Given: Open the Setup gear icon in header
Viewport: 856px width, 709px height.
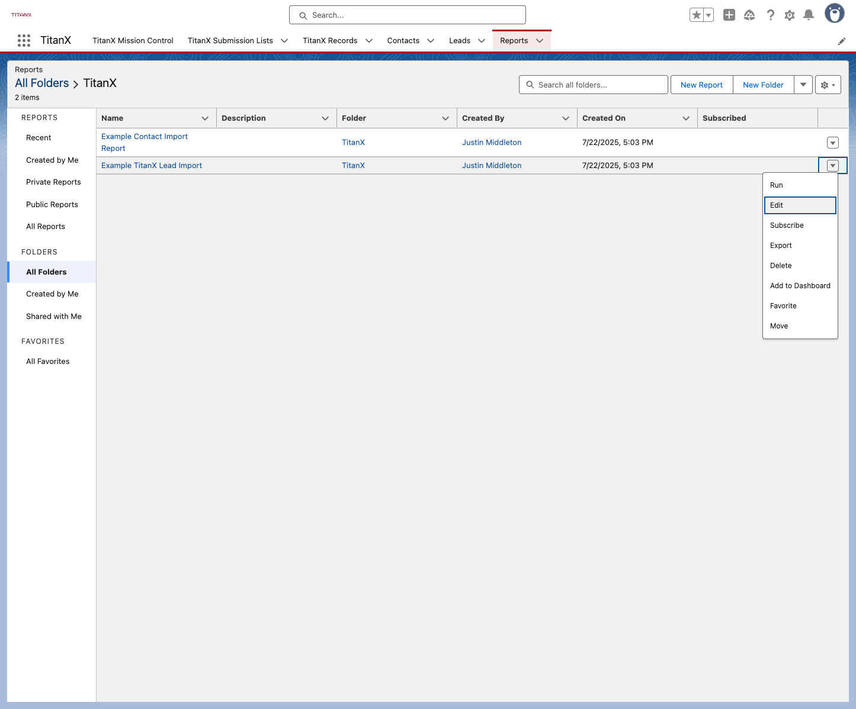Looking at the screenshot, I should [x=790, y=15].
